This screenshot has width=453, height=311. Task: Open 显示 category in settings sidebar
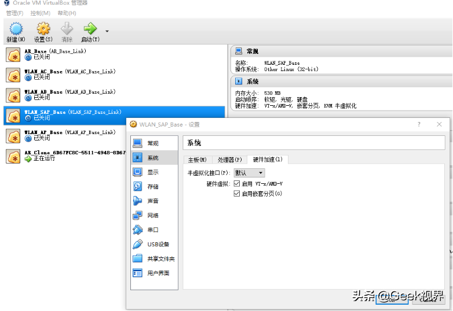click(154, 172)
